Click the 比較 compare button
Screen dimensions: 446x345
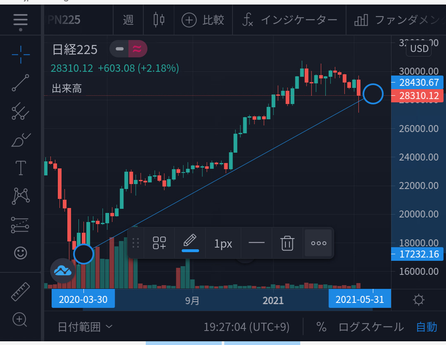pos(203,20)
